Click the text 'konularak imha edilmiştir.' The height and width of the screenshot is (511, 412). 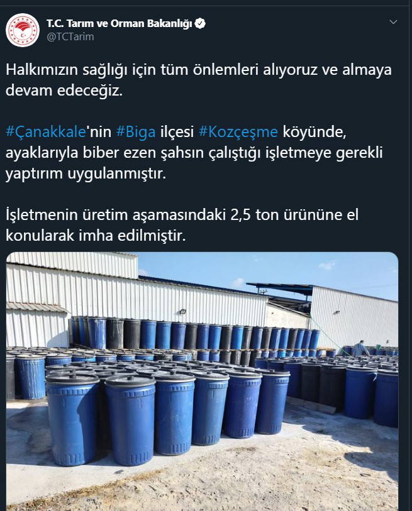(96, 236)
